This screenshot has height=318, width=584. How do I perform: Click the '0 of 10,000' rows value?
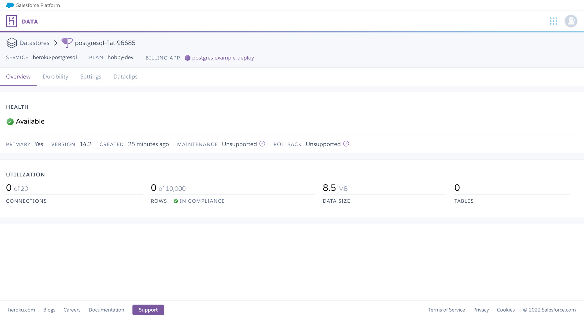tap(168, 188)
